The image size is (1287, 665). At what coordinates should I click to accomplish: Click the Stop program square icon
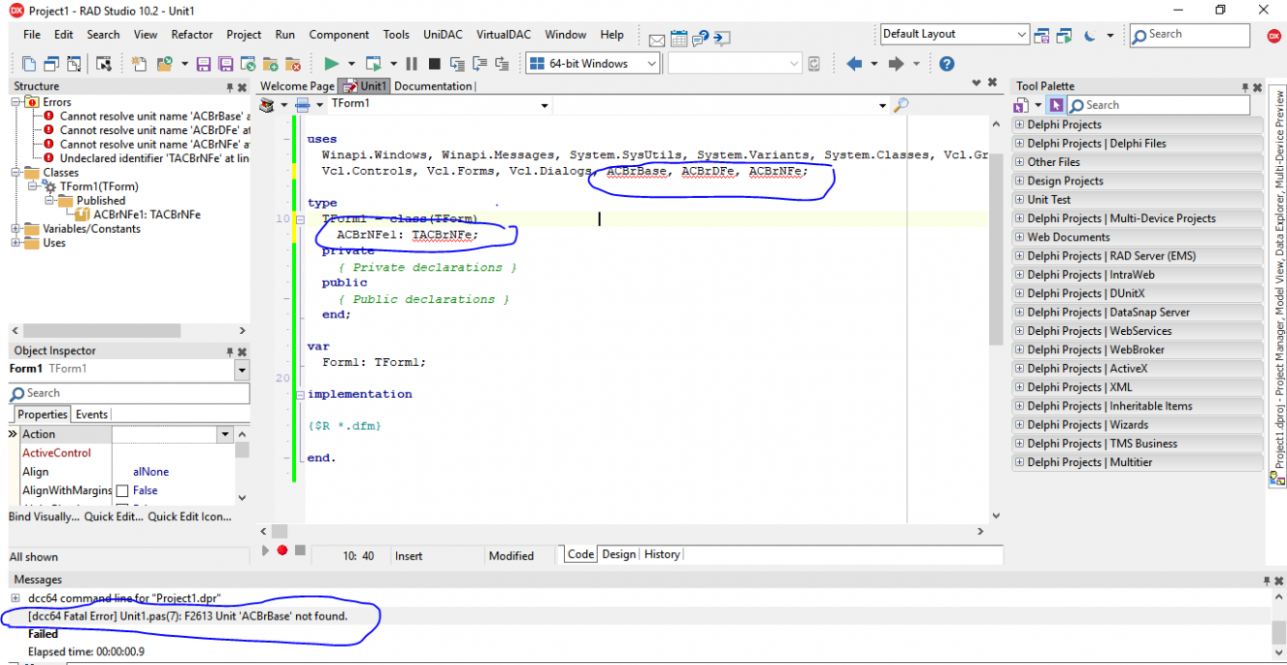pyautogui.click(x=434, y=63)
